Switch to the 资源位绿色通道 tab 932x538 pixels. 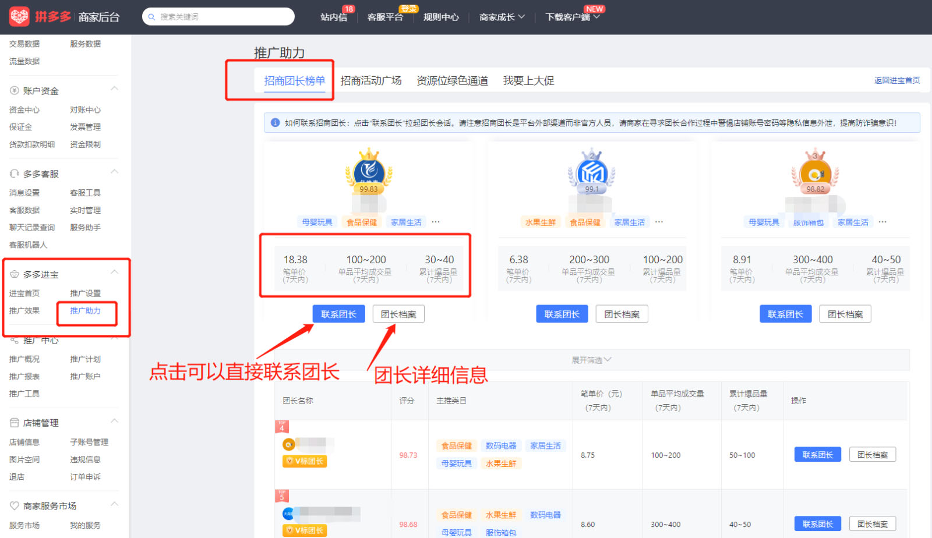coord(452,81)
